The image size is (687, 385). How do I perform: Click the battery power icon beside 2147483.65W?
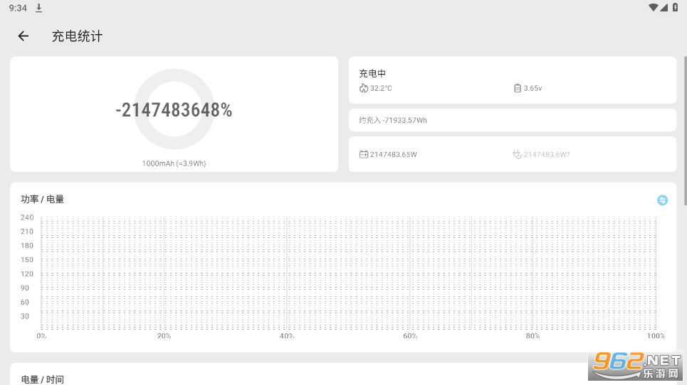364,154
